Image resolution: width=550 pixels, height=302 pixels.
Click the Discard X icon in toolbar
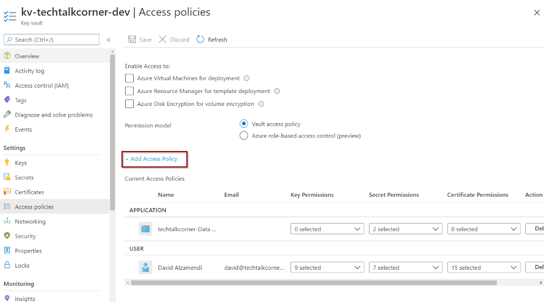[x=162, y=39]
